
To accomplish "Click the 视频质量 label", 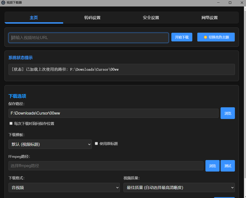I will (x=132, y=178).
